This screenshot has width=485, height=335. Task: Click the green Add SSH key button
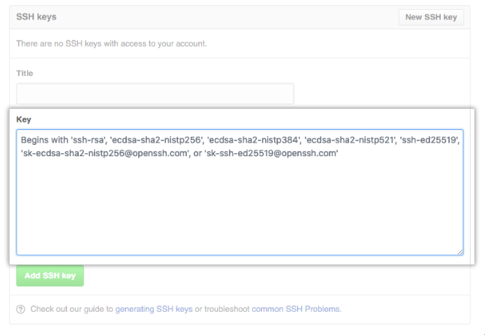point(50,276)
